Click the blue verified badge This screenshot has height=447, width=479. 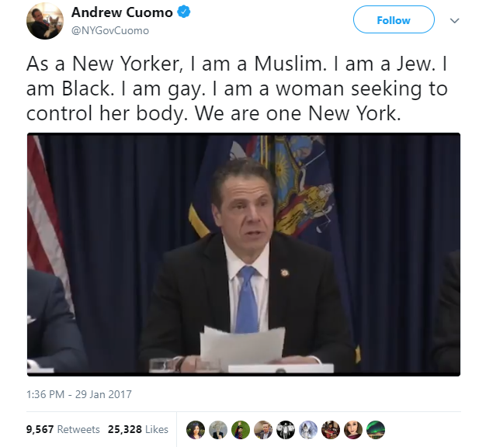184,12
